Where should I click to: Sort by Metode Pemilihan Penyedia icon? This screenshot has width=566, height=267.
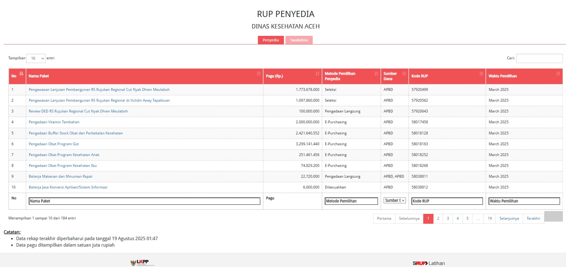(x=376, y=74)
